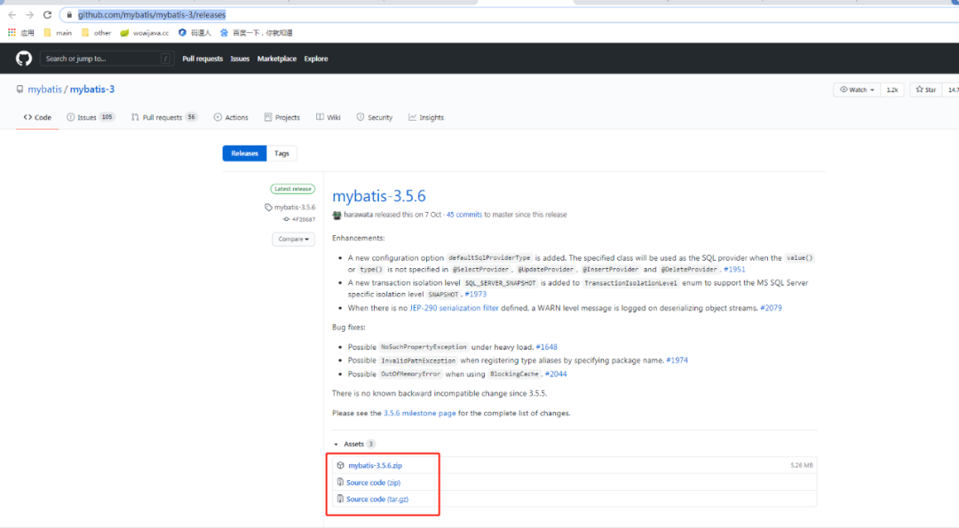959x528 pixels.
Task: Open the apps grid bookmark icon
Action: click(12, 32)
